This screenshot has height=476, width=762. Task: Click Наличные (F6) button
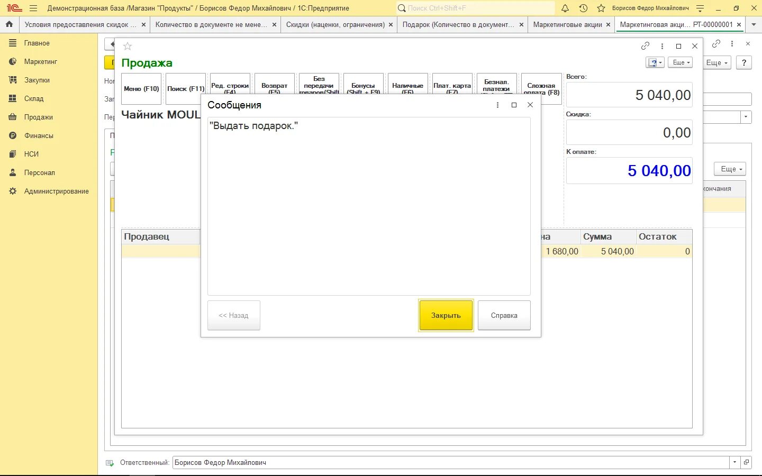pos(408,84)
